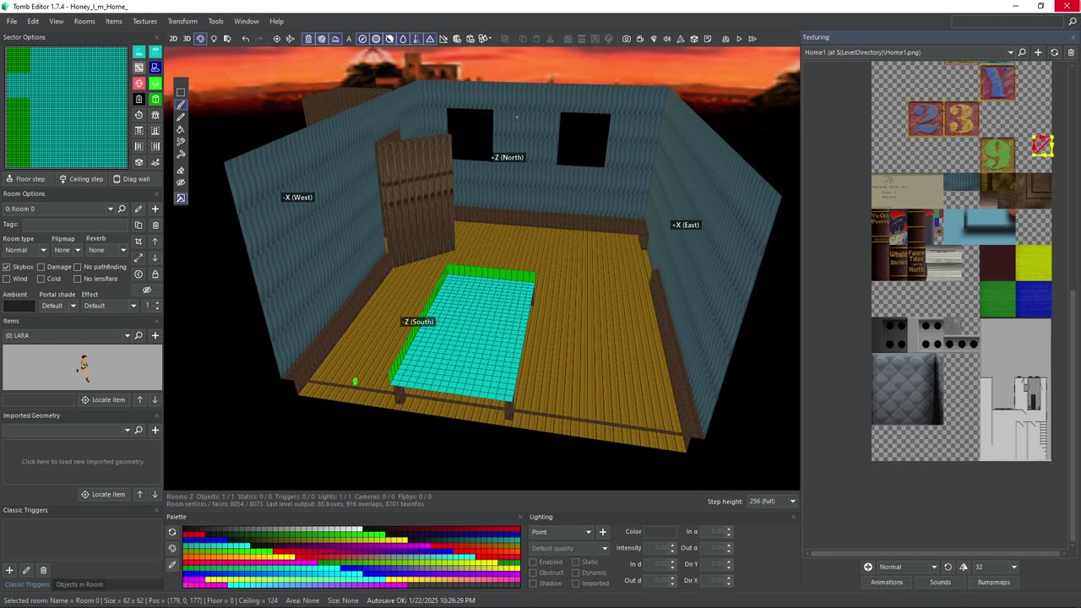
Task: Search rooms with magnifier icon
Action: click(122, 209)
